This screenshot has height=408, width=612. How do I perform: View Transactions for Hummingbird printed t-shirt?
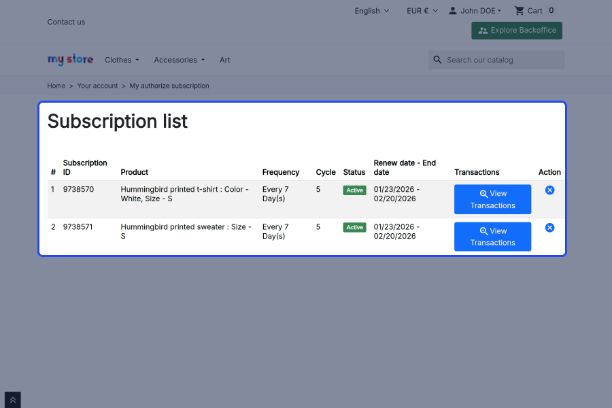[492, 199]
